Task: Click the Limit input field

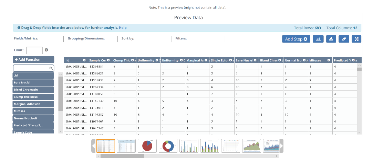Action: (x=34, y=50)
